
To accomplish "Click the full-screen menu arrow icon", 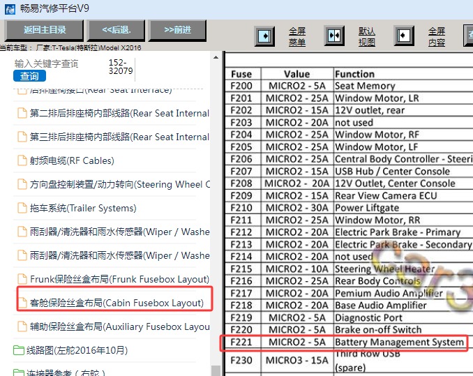I will pos(264,36).
